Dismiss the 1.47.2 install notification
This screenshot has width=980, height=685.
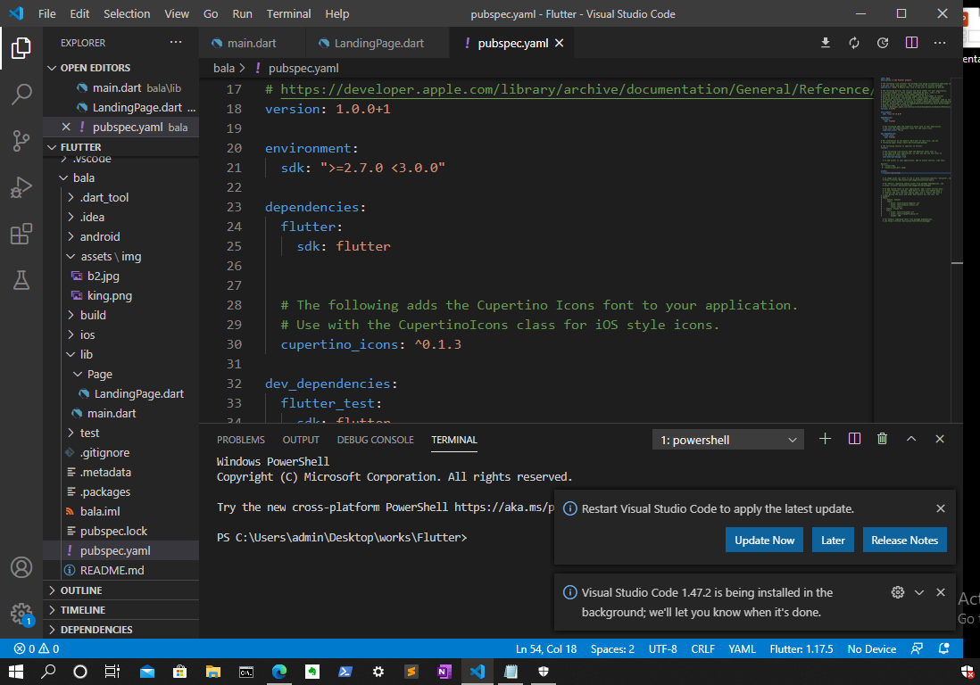tap(940, 592)
